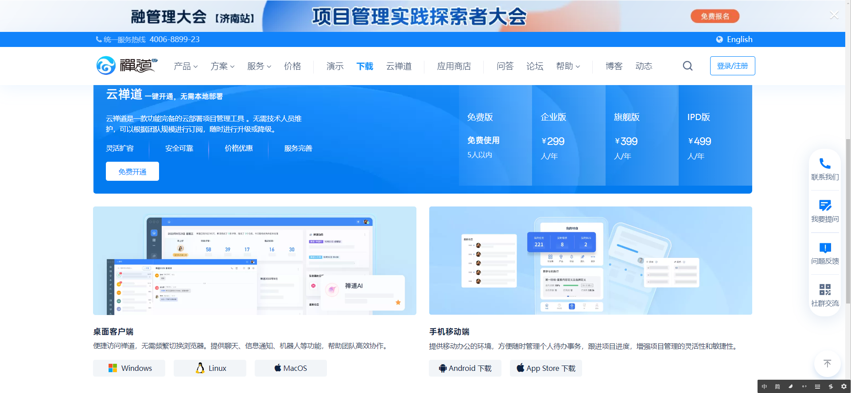Click the 项目管理实践探索者大会 banner
851x393 pixels.
[x=419, y=17]
